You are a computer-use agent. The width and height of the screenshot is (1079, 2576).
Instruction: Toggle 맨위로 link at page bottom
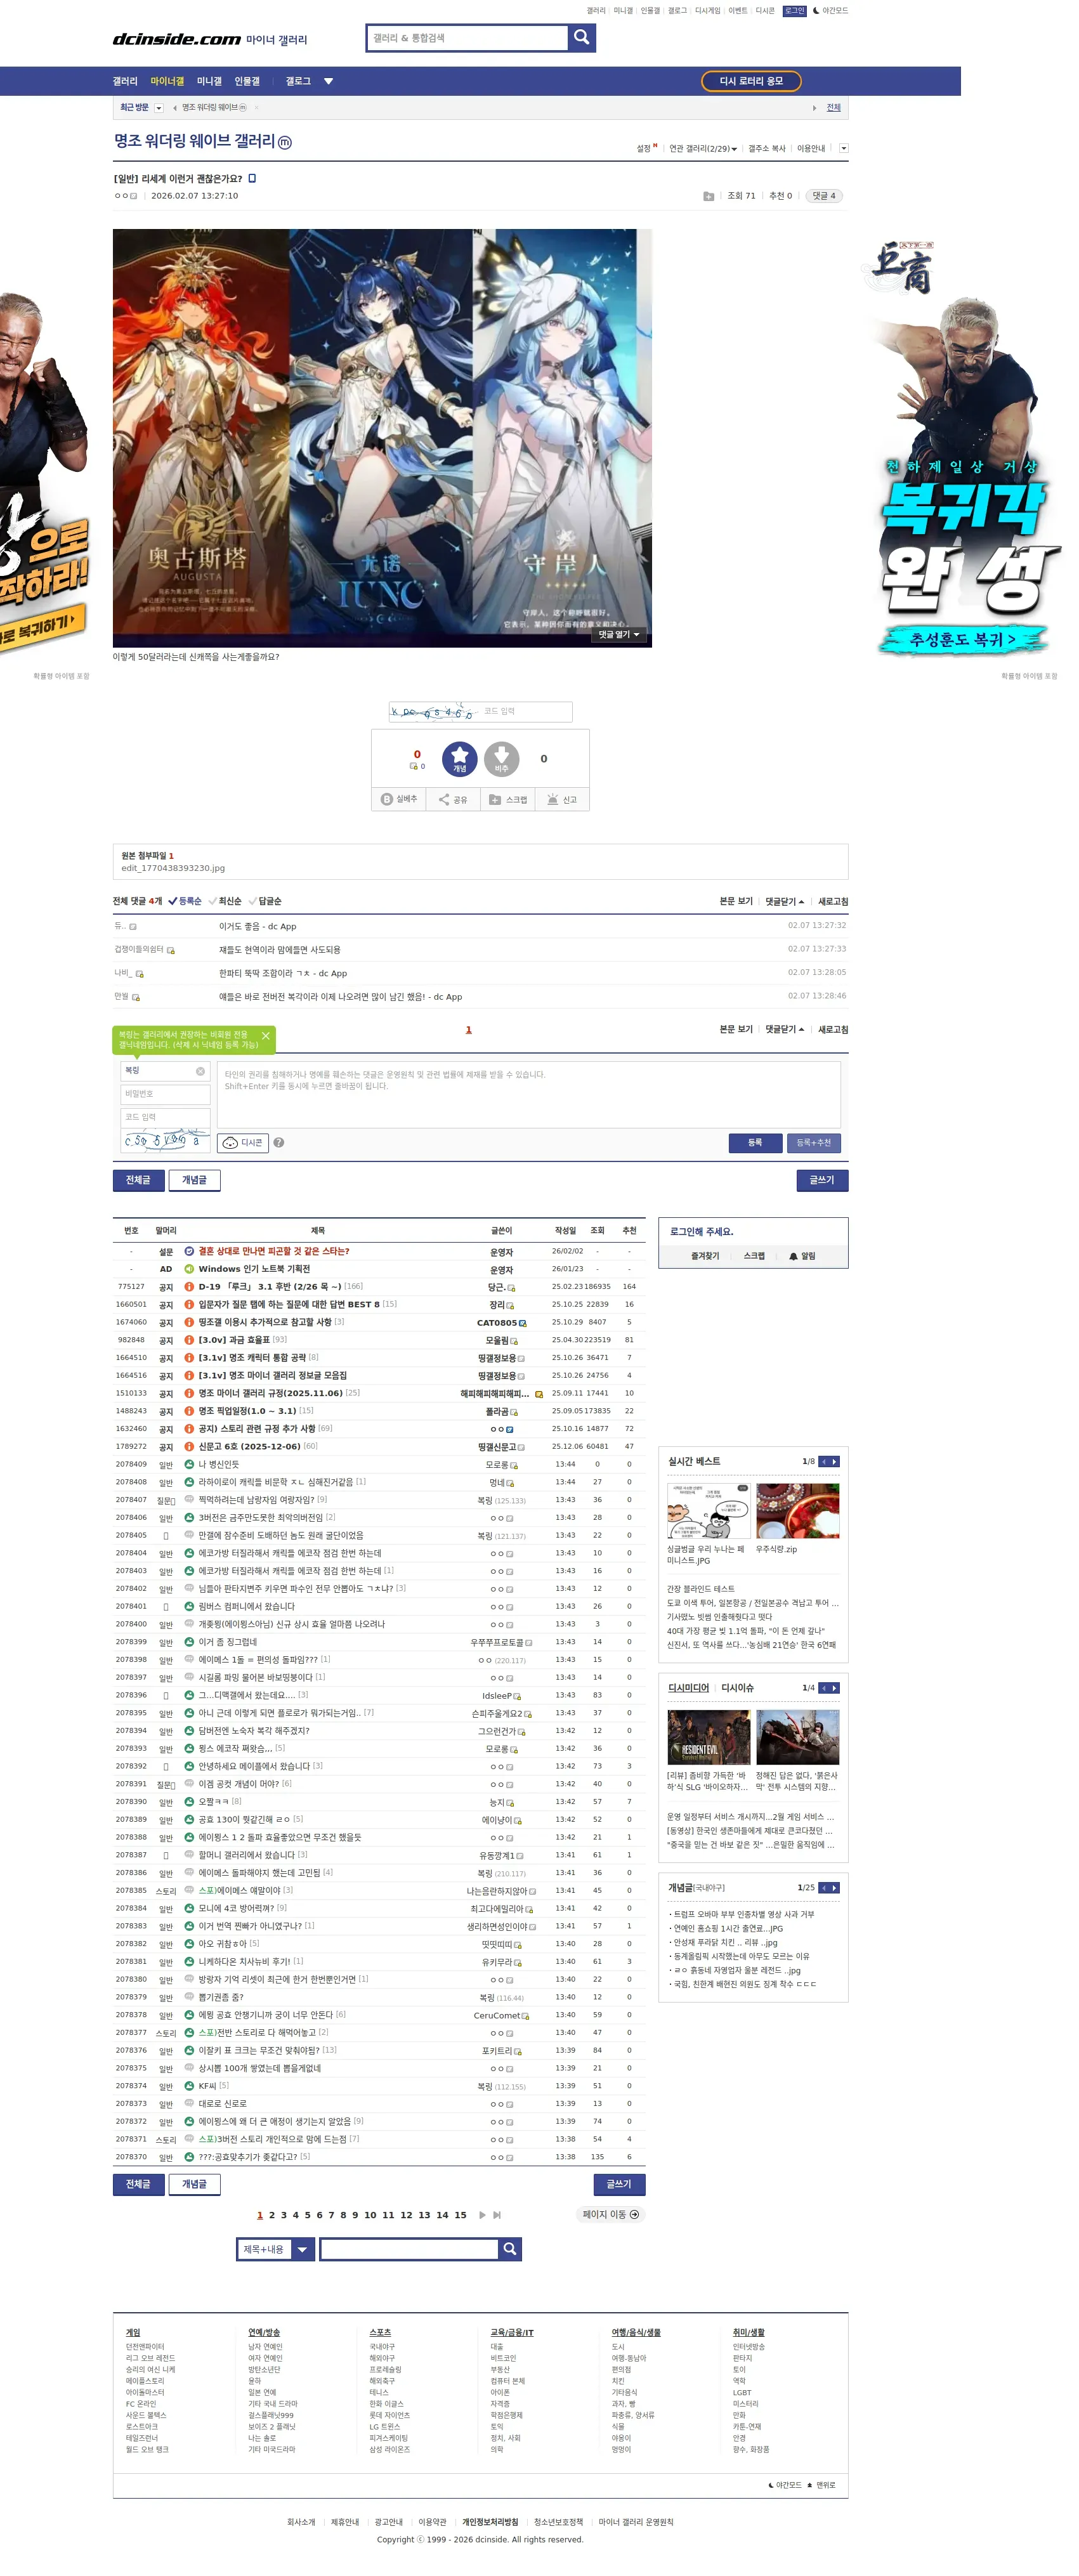click(x=822, y=2485)
